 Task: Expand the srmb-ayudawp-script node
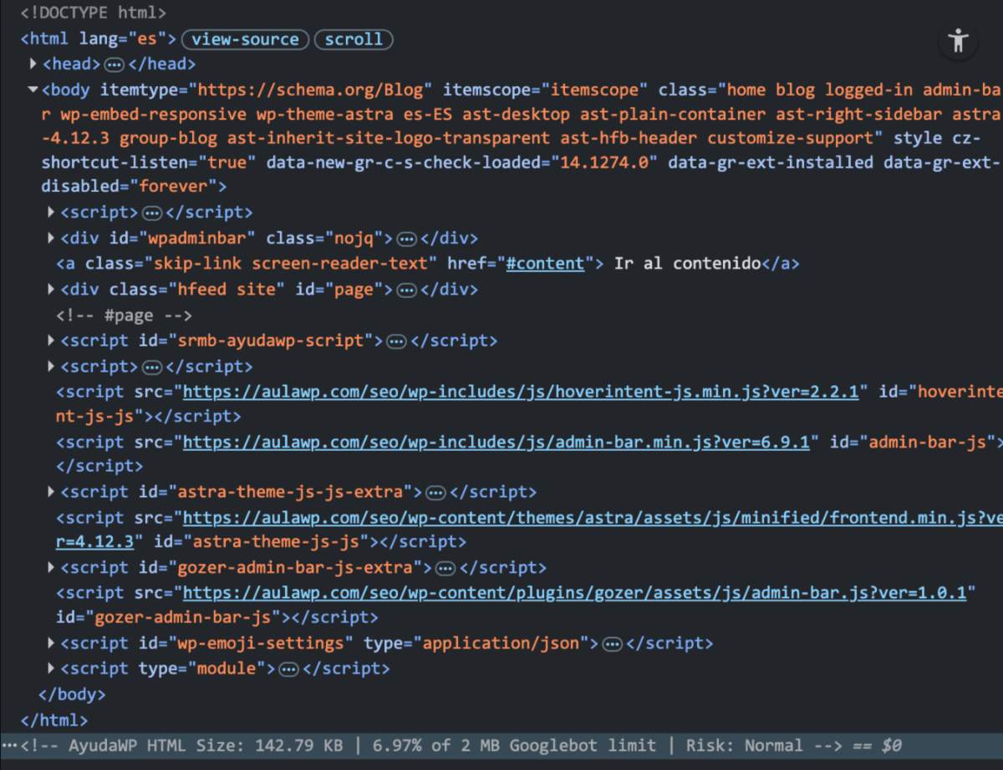(52, 340)
